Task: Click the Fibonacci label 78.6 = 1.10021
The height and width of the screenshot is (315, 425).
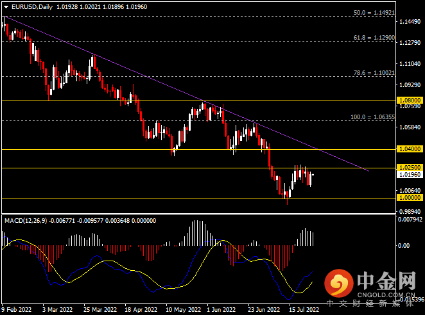Action: pyautogui.click(x=374, y=73)
